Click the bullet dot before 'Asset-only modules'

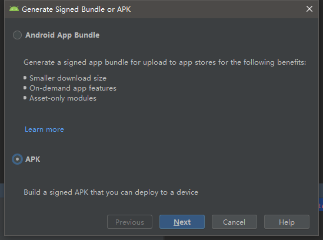(25, 98)
